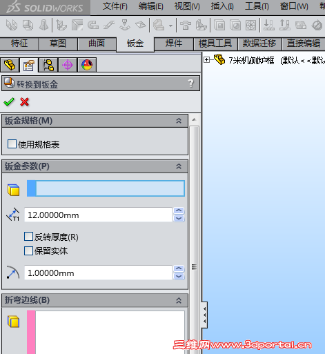Click the 1.00000mm bend radius field
Image resolution: width=325 pixels, height=354 pixels.
(x=99, y=273)
